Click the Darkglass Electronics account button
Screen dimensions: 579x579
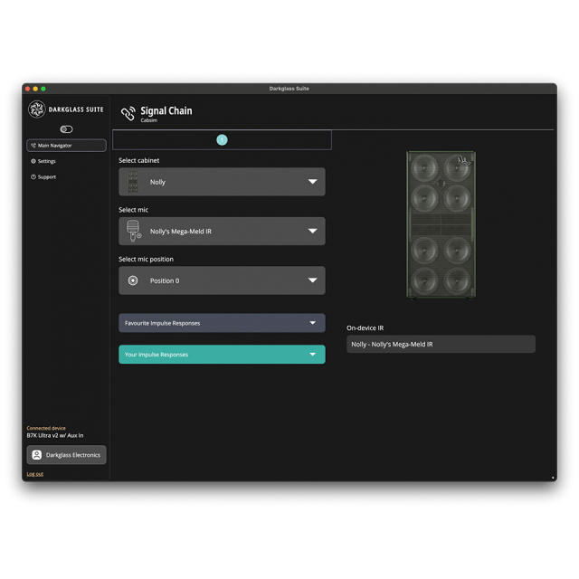(x=66, y=455)
